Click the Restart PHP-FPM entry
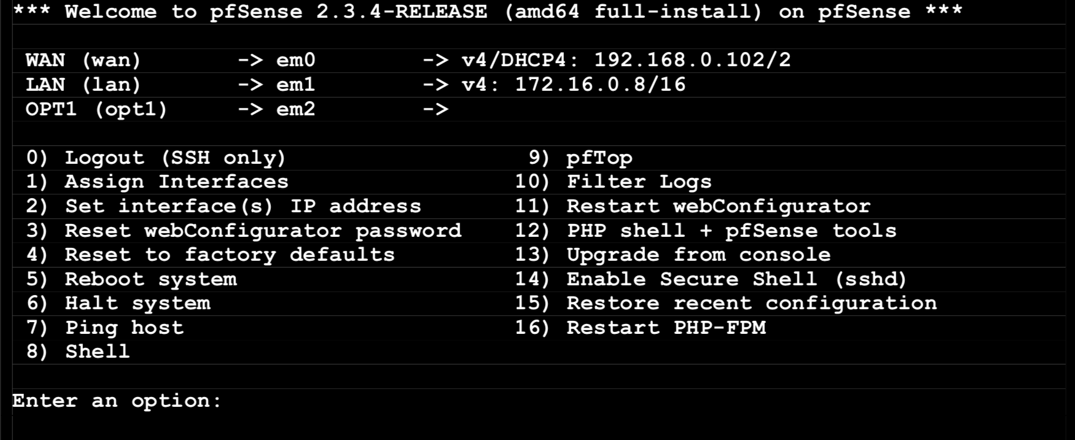1075x440 pixels. [x=641, y=328]
